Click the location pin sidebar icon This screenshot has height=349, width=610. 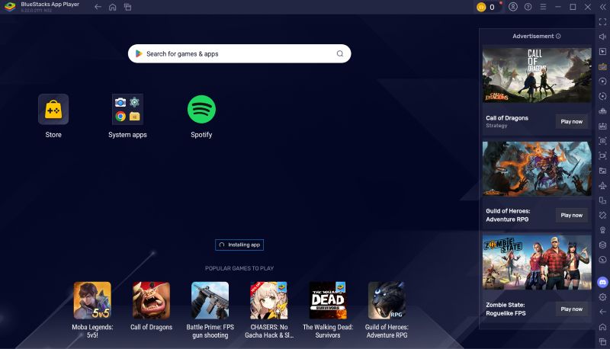[x=602, y=230]
